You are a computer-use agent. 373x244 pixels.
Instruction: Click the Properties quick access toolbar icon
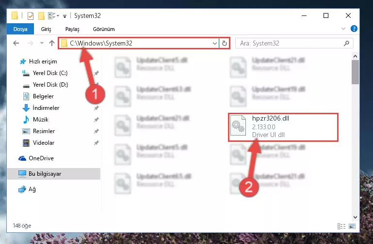tap(31, 16)
